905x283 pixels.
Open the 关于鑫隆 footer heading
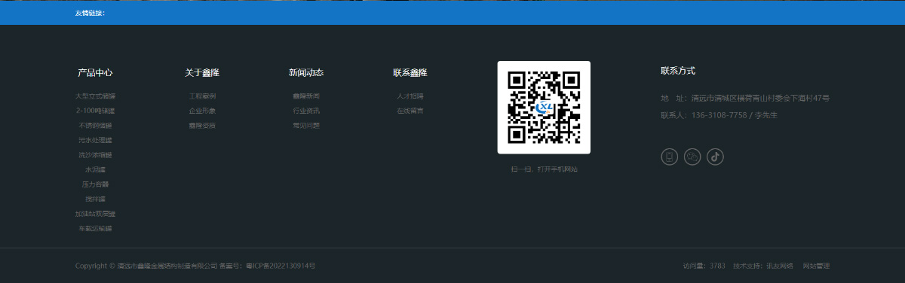pos(202,73)
